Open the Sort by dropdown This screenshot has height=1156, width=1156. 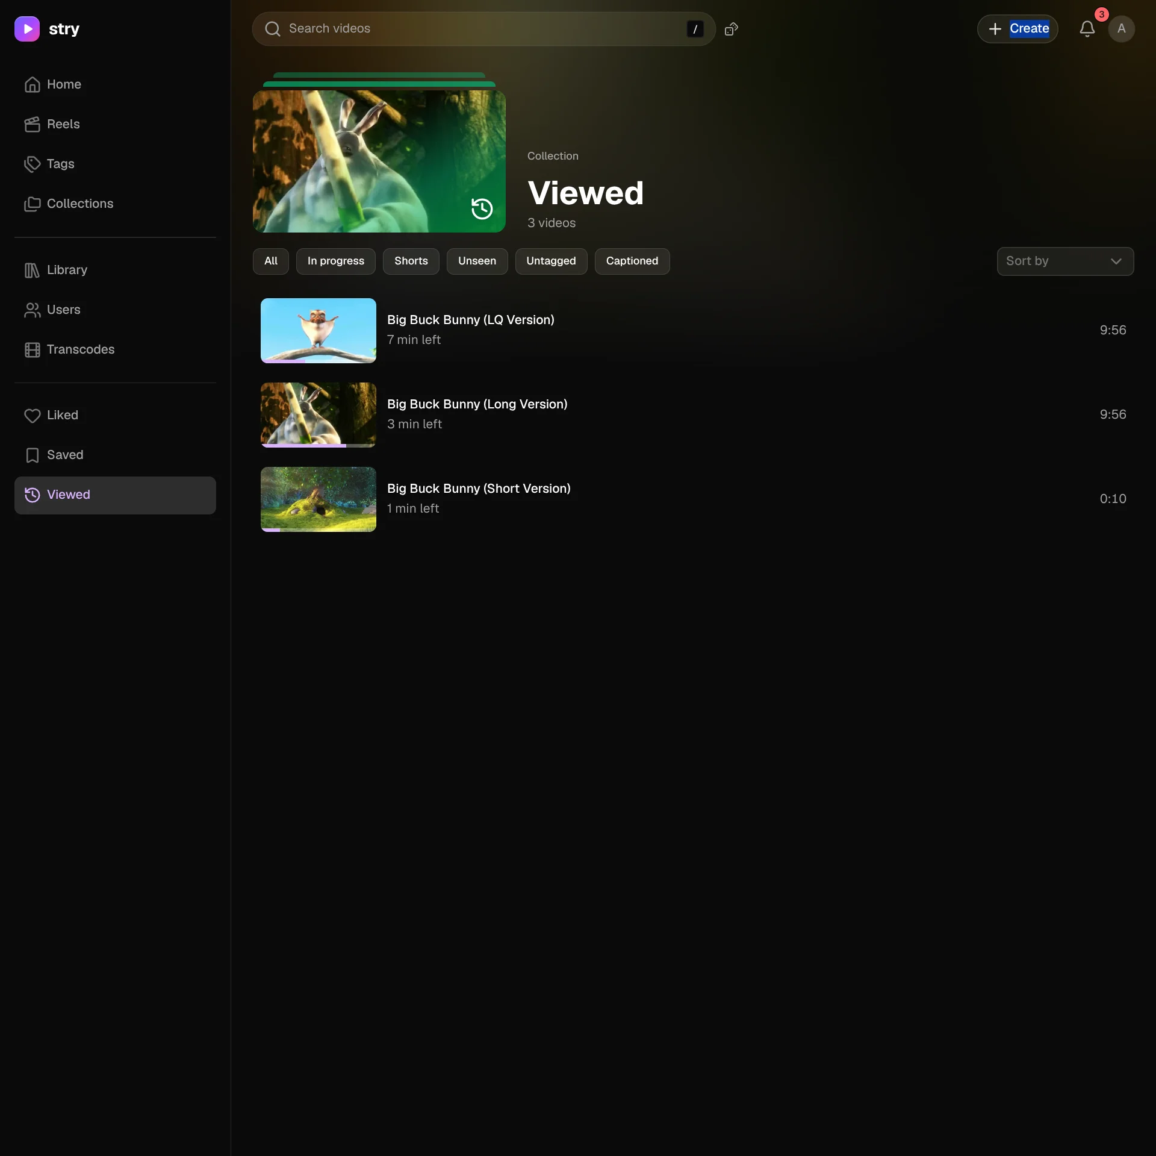point(1065,261)
